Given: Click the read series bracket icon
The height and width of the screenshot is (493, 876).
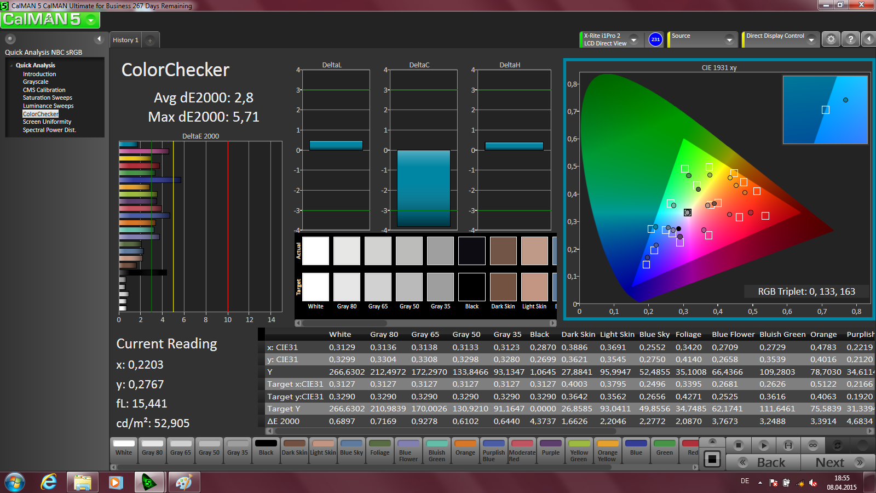Looking at the screenshot, I should coord(788,445).
